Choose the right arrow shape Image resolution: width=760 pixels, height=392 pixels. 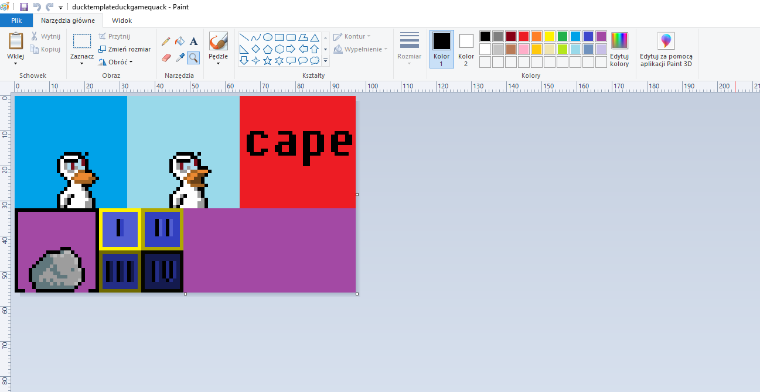[x=291, y=49]
